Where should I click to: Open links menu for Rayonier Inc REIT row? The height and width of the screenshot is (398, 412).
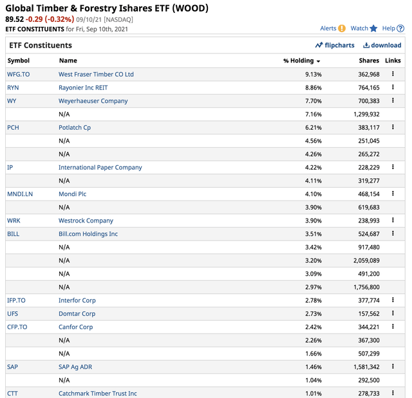393,87
